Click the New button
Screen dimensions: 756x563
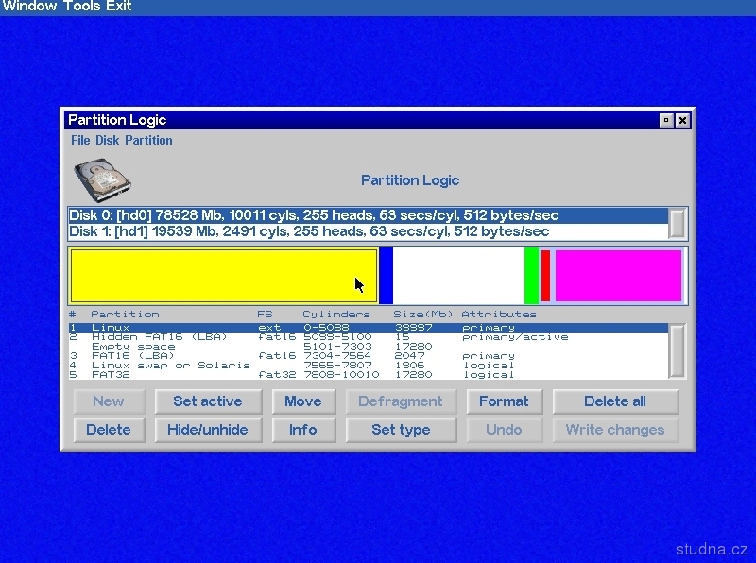click(109, 401)
